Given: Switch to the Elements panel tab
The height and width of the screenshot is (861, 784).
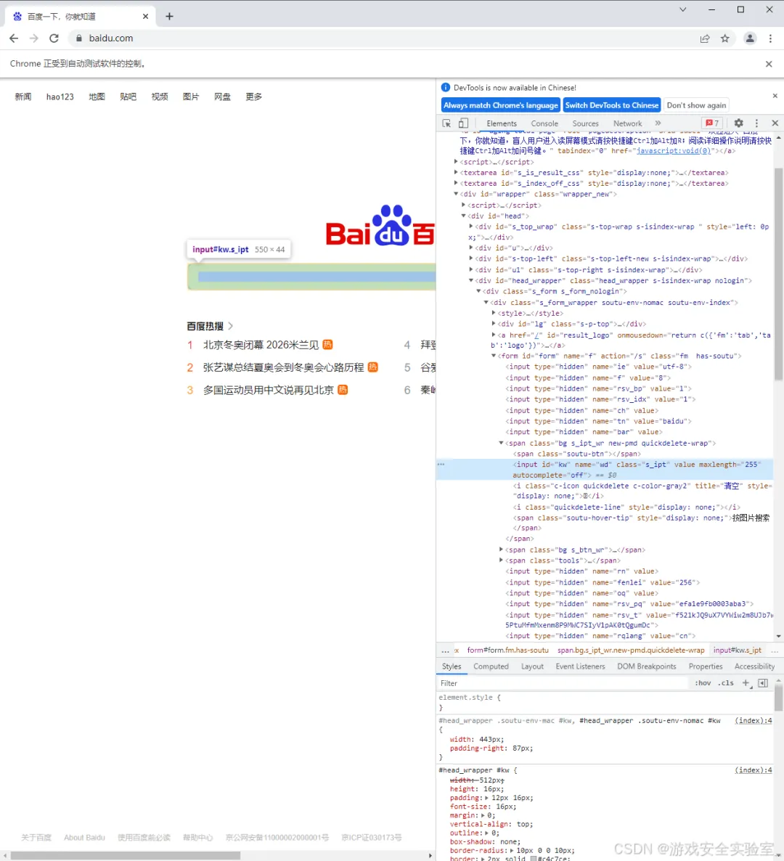Looking at the screenshot, I should point(502,123).
